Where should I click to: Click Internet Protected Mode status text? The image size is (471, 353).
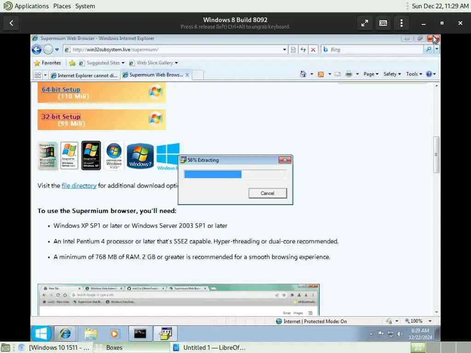(x=315, y=321)
